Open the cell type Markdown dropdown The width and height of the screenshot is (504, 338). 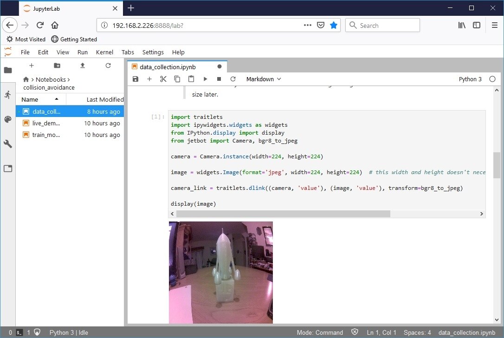pyautogui.click(x=264, y=79)
